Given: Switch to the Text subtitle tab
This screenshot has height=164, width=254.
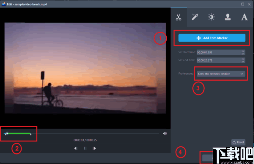Looking at the screenshot, I should point(244,17).
